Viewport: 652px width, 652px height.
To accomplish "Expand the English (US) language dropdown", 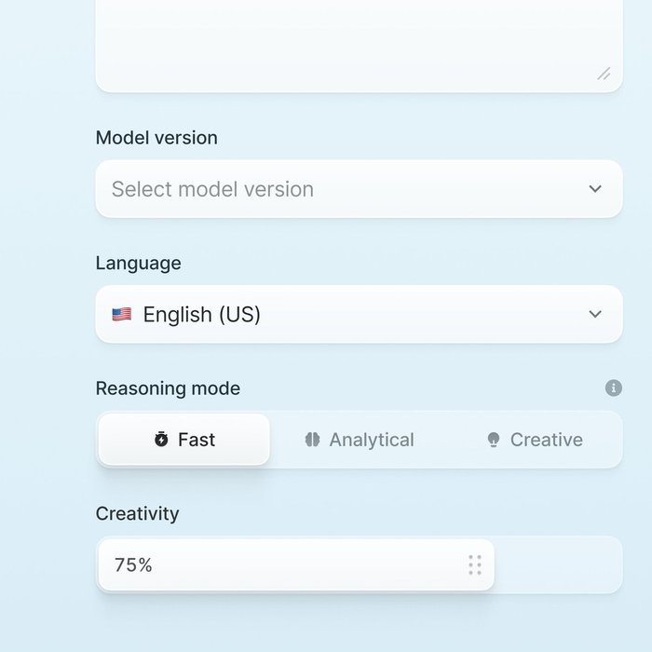I will (x=359, y=315).
